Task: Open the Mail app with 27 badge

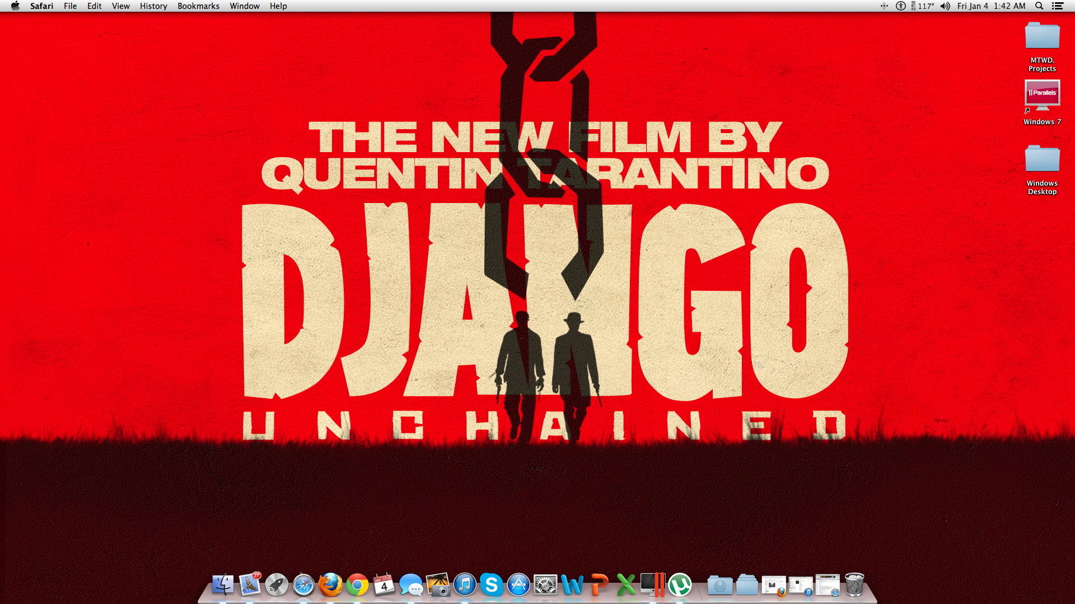Action: (250, 584)
